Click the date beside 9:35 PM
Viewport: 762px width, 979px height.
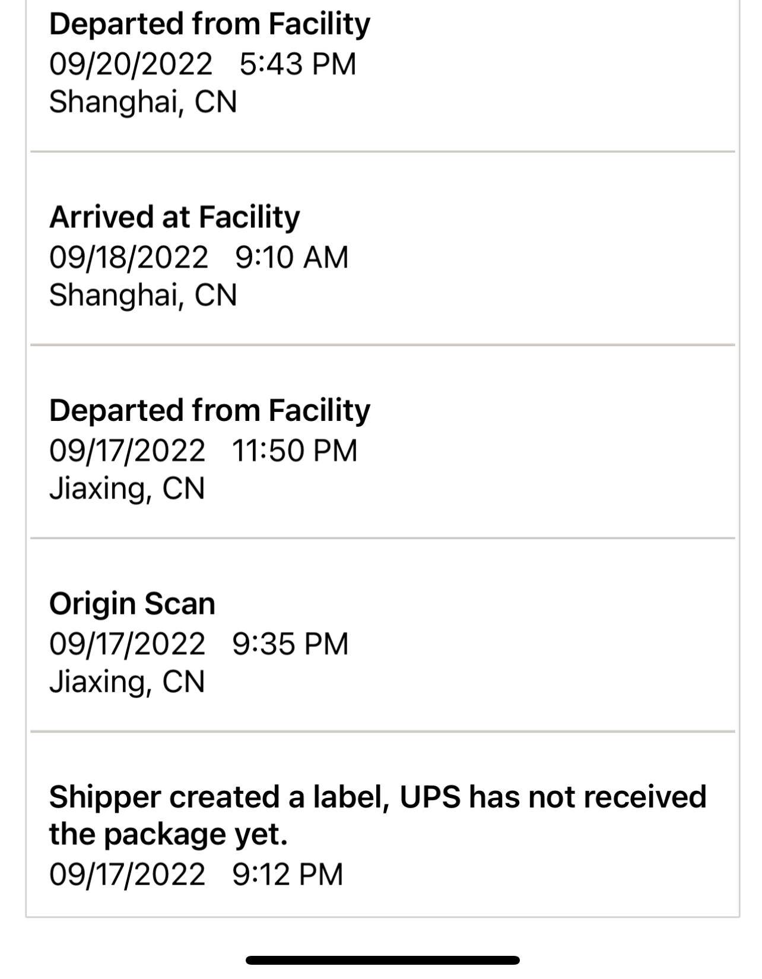127,644
